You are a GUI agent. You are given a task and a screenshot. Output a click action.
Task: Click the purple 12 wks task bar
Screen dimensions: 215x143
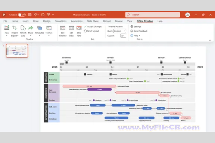pyautogui.click(x=99, y=89)
